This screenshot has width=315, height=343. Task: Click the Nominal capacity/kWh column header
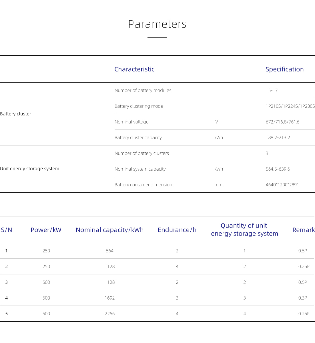coord(110,230)
